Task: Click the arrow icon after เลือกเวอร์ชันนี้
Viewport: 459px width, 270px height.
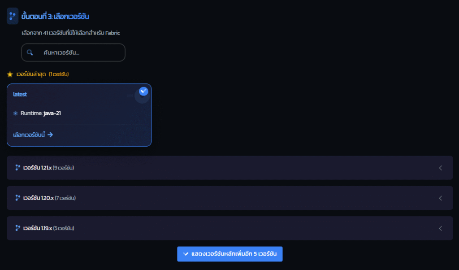Action: point(50,135)
